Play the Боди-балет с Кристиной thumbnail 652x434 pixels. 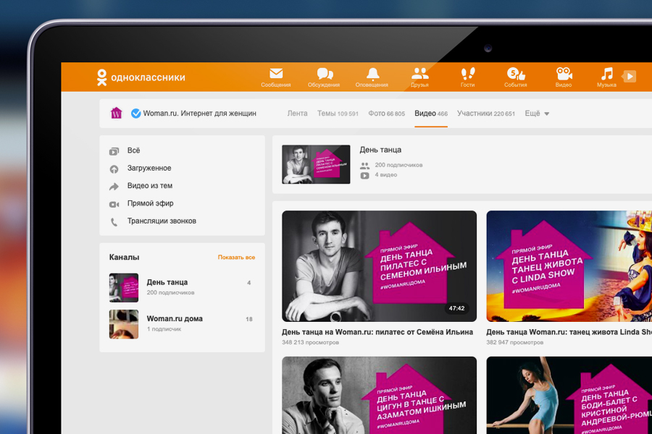tap(569, 396)
